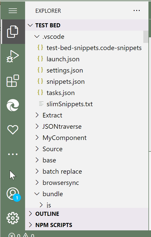Open the Extensions view icon
Image resolution: width=151 pixels, height=237 pixels.
pyautogui.click(x=13, y=81)
